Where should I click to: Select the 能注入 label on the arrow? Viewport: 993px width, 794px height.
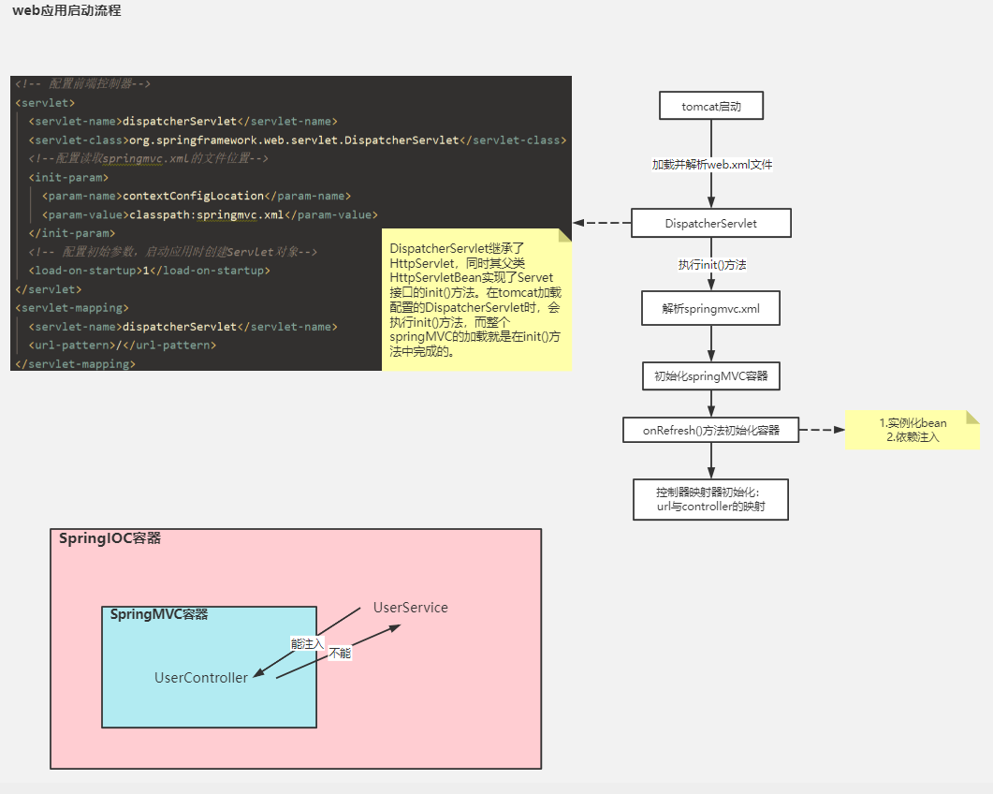click(306, 643)
